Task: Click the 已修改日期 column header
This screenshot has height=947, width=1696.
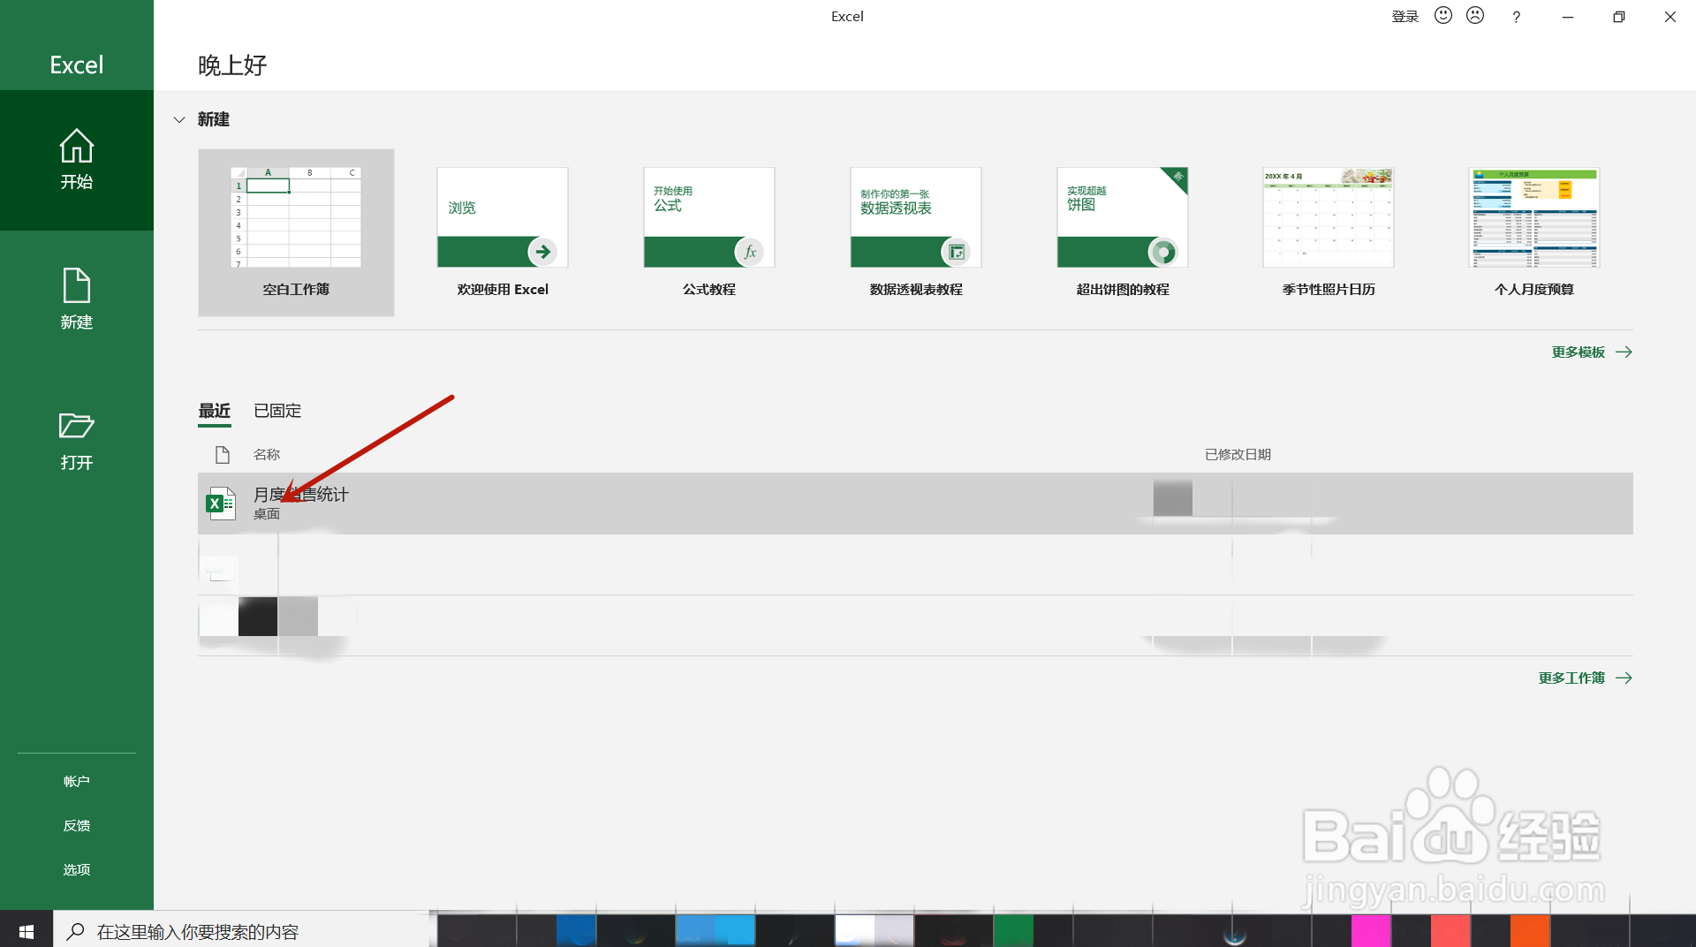Action: coord(1238,454)
